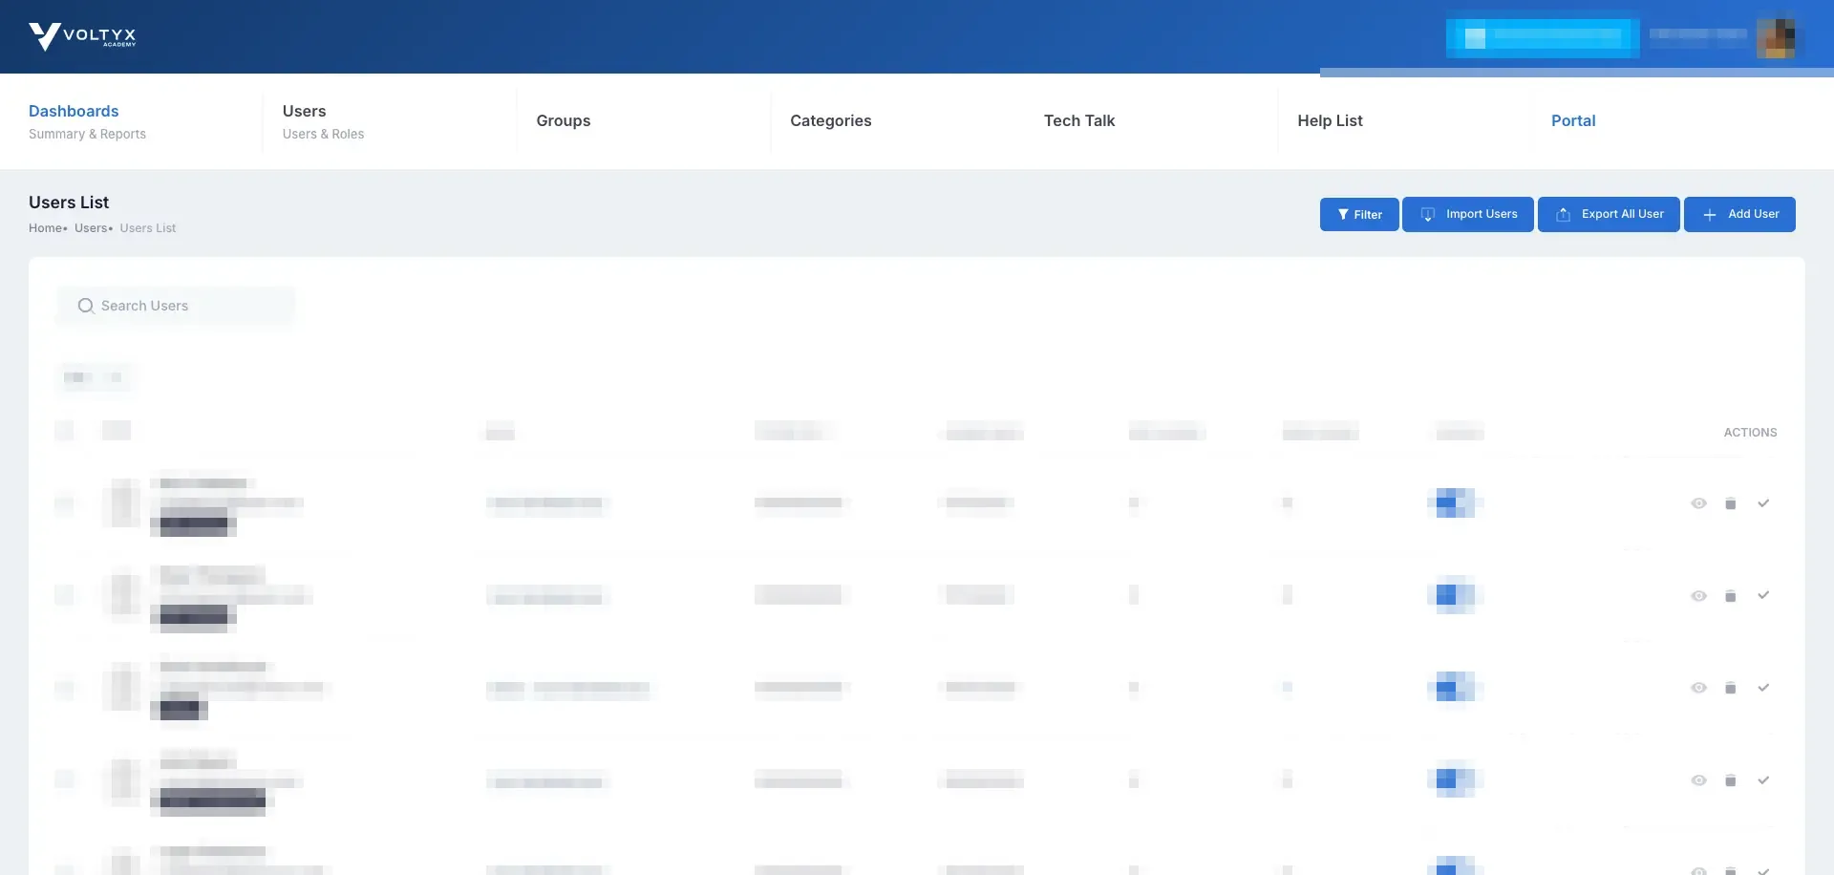Open the Portal link
The height and width of the screenshot is (875, 1834).
tap(1573, 121)
